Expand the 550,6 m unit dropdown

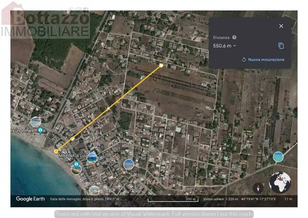(234, 46)
